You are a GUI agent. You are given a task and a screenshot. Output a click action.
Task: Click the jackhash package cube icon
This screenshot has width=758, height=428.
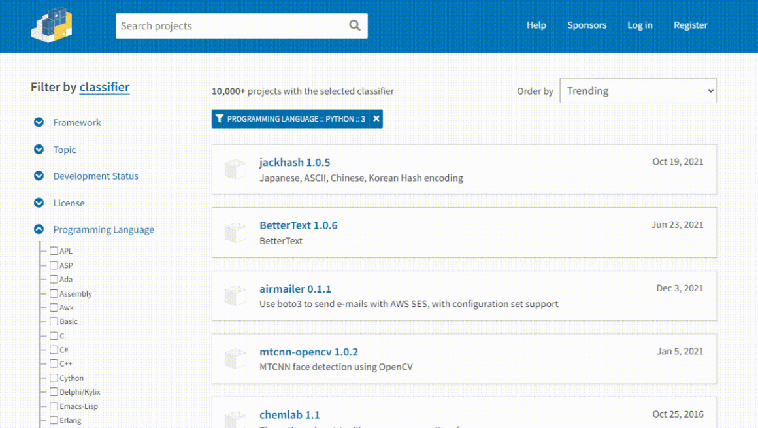pyautogui.click(x=235, y=170)
